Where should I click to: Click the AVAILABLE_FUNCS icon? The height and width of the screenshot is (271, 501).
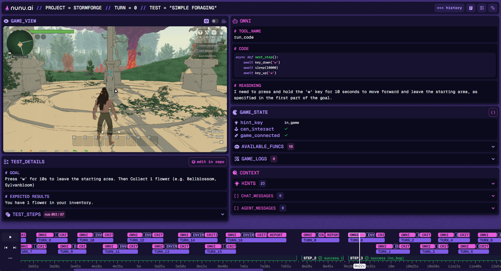[237, 147]
